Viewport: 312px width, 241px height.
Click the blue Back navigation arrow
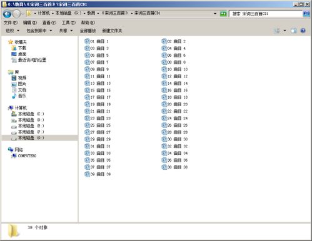8,14
